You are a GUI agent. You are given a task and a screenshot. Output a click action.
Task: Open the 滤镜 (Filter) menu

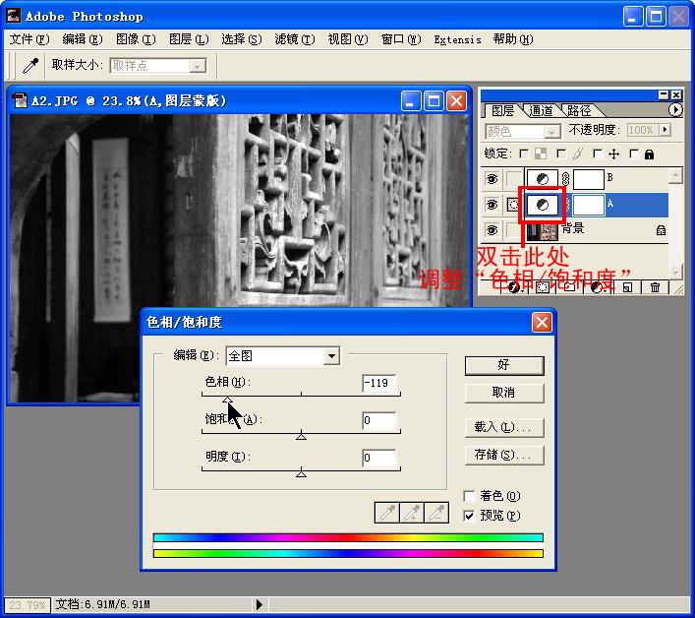click(x=294, y=39)
